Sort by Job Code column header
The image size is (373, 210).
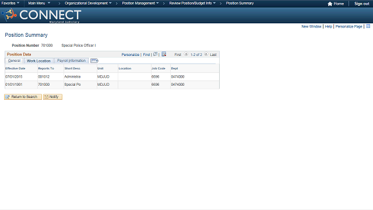158,68
